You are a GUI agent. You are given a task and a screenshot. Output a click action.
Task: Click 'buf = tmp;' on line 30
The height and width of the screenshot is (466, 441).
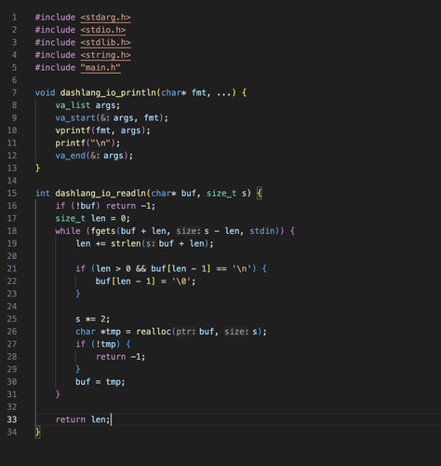(100, 382)
